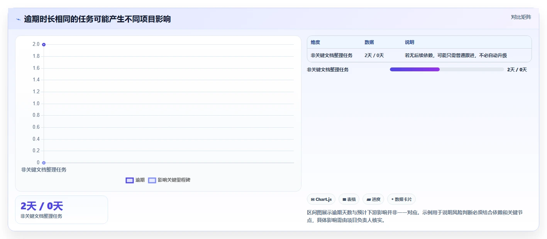
Task: Toggle the 逾期 legend item
Action: point(135,180)
